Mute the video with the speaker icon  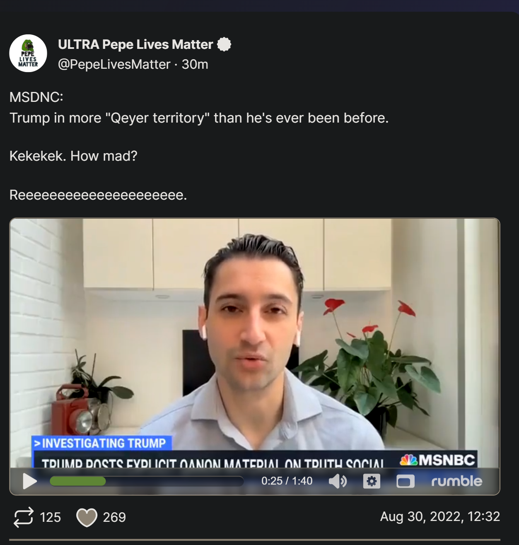tap(338, 481)
